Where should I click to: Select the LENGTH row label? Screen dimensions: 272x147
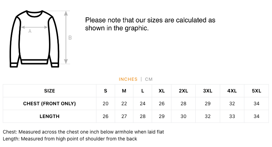tap(49, 116)
